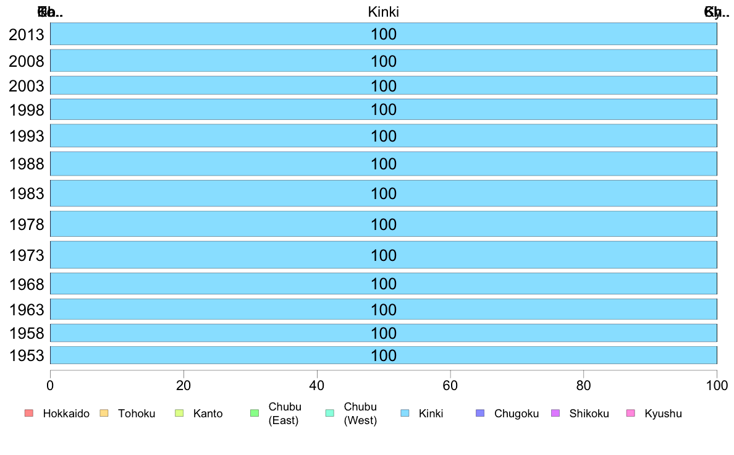The height and width of the screenshot is (455, 734).
Task: Select the 1983 Kinki bar
Action: tap(384, 193)
